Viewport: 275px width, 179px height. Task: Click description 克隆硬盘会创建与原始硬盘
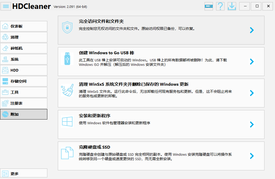tap(155, 157)
